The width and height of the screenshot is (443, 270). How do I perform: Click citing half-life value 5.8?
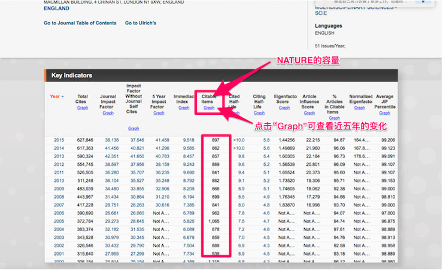pos(266,140)
